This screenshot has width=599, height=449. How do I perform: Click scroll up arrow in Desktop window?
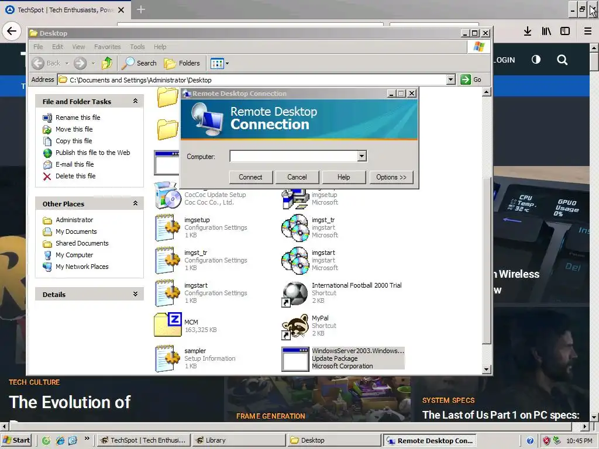coord(486,92)
